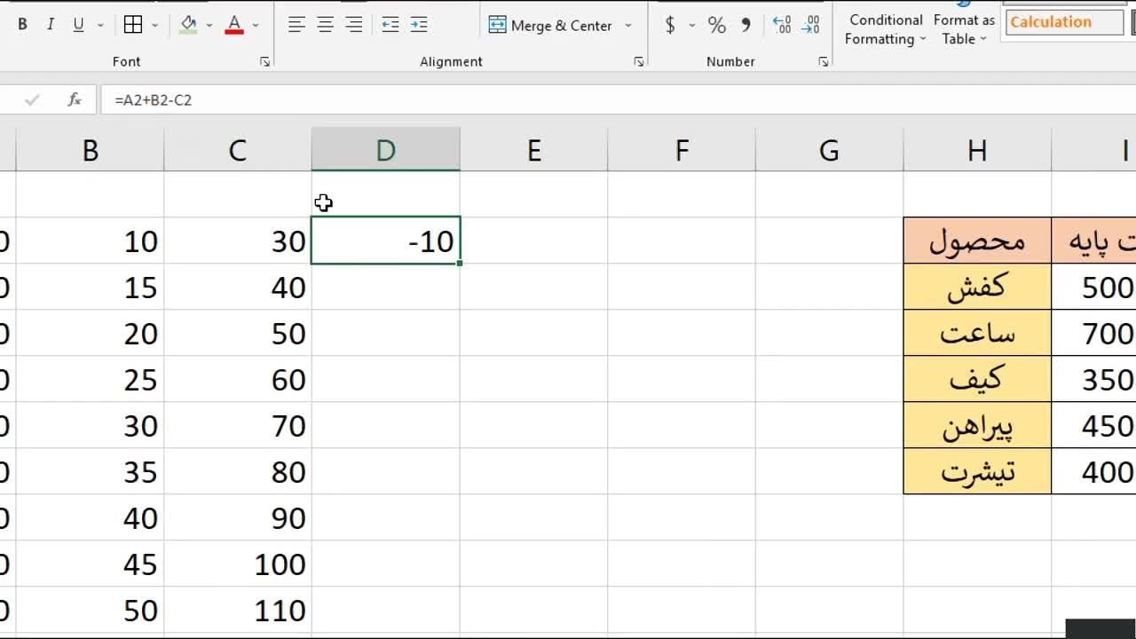This screenshot has height=639, width=1136.
Task: Apply borders with the Borders icon
Action: [133, 25]
